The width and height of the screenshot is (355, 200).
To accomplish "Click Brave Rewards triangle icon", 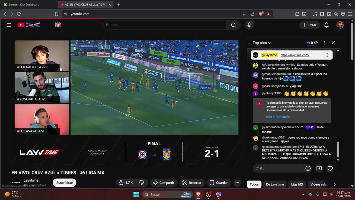I will 268,14.
